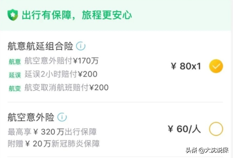The image size is (233, 158).
Task: Open 航空意外险 title
Action: [x=31, y=117]
